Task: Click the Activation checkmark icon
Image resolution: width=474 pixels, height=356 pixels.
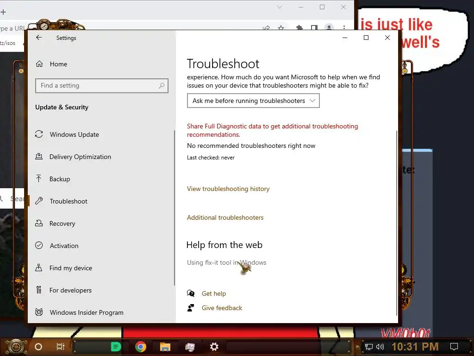Action: [x=39, y=245]
